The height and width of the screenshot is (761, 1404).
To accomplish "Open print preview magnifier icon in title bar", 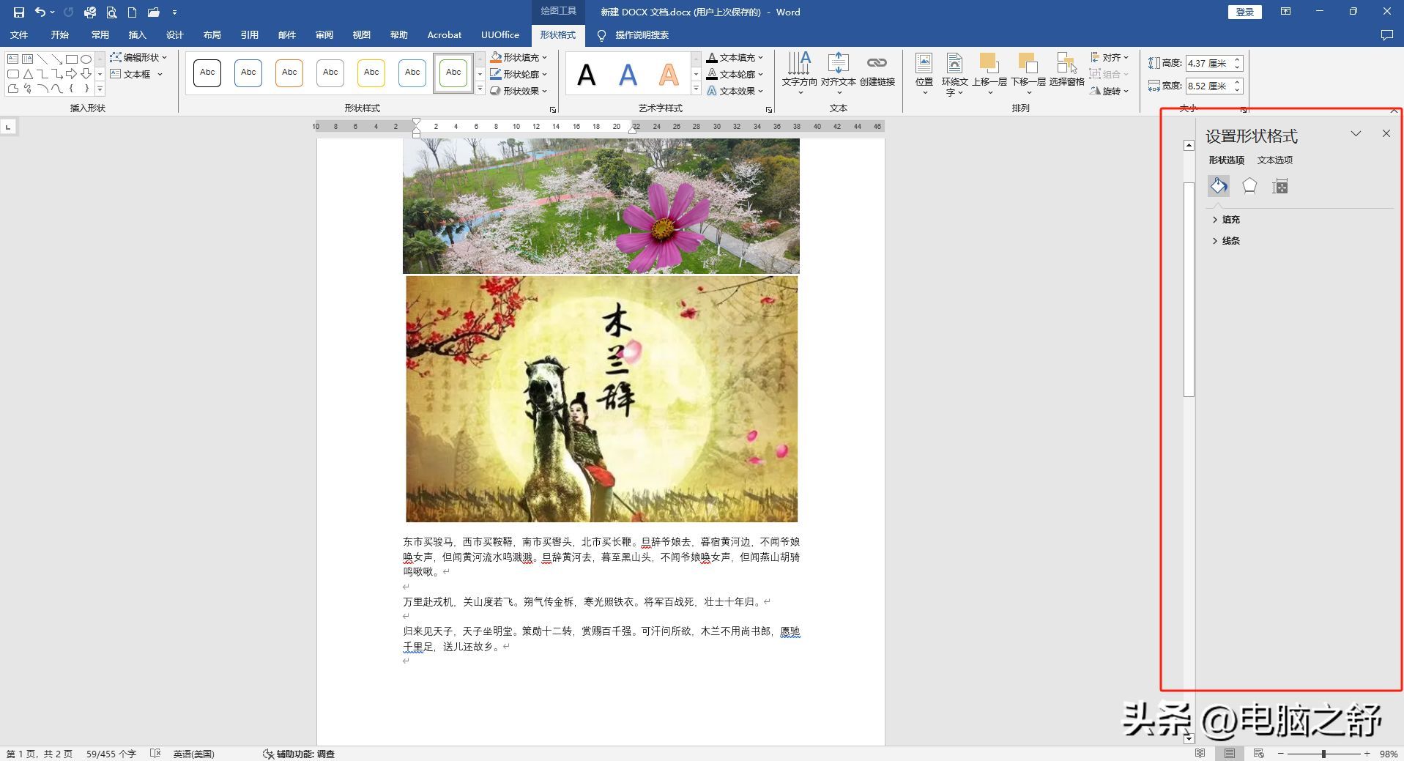I will [x=111, y=12].
